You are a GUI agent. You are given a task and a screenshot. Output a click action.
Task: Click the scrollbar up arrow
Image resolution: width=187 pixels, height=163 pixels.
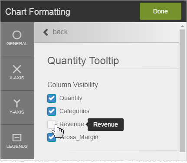[182, 26]
